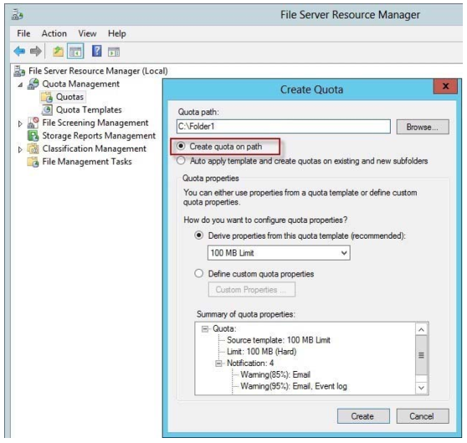
Task: Click the Limit: 100 MB (Hard) line
Action: (x=262, y=352)
